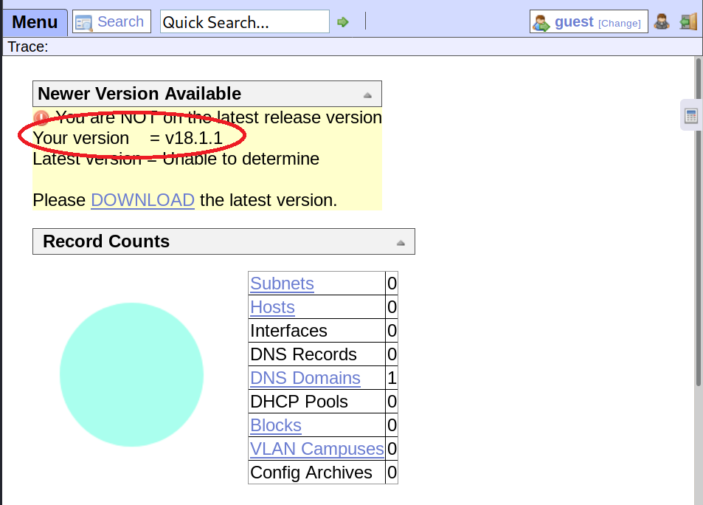Click the logout door icon

pyautogui.click(x=688, y=21)
